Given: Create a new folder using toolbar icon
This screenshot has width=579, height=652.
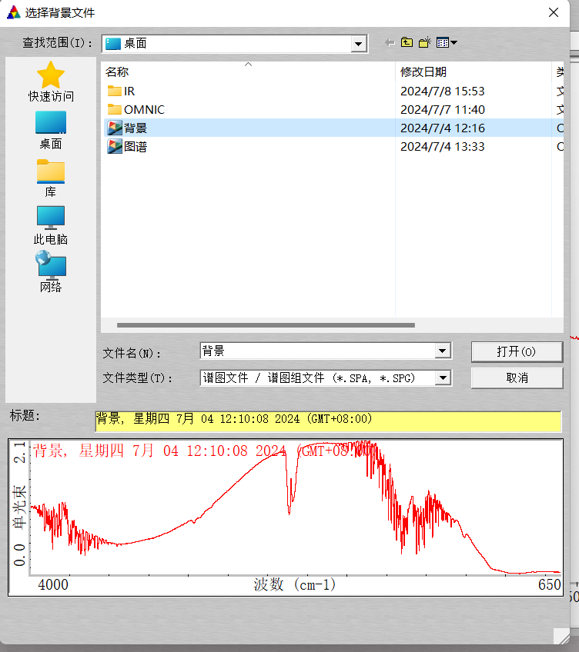Looking at the screenshot, I should tap(424, 43).
